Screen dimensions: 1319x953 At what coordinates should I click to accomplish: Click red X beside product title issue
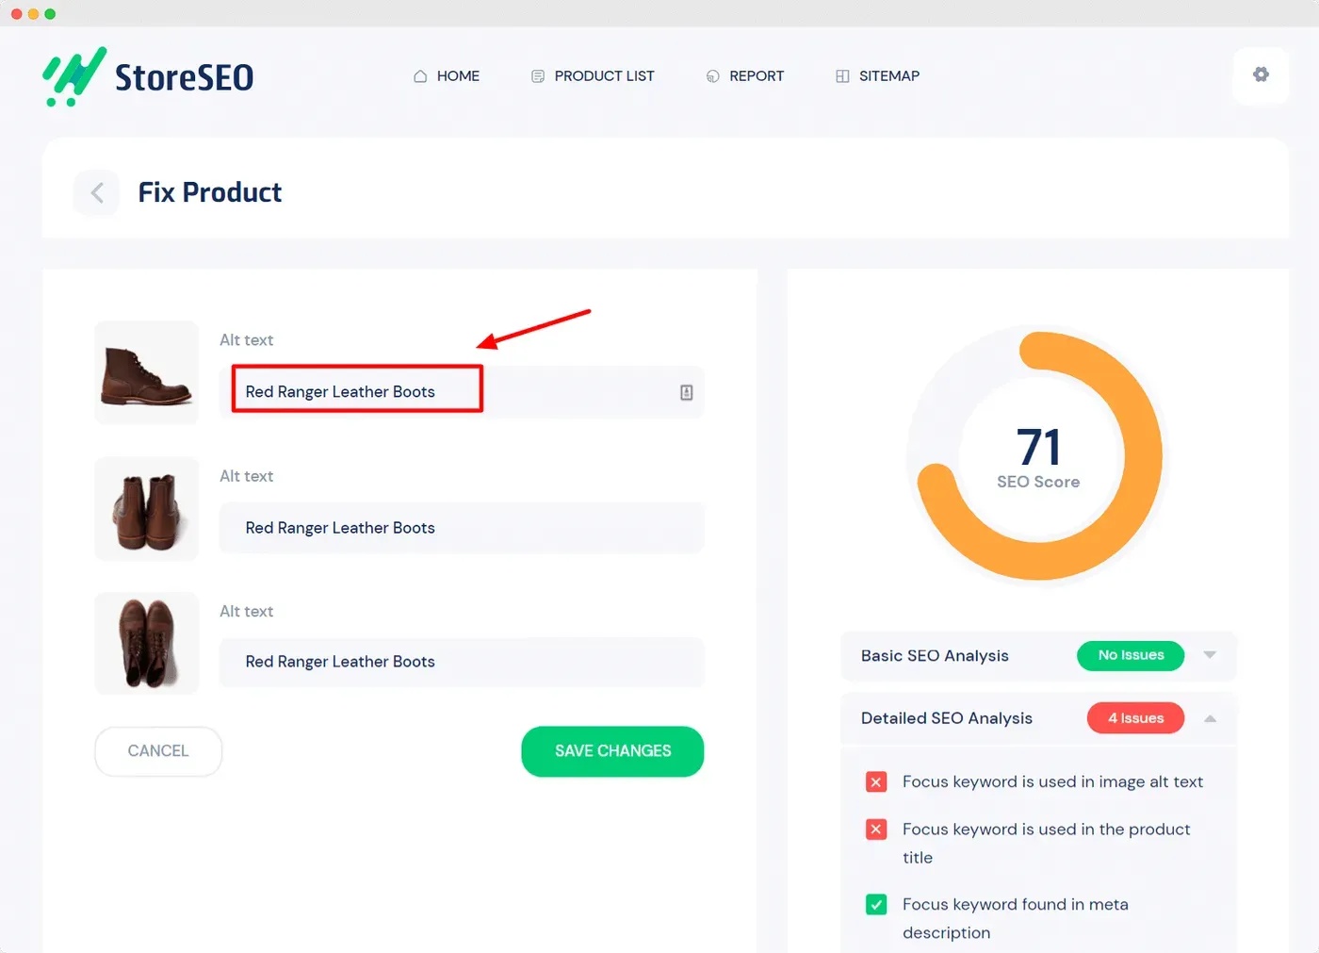pos(876,829)
